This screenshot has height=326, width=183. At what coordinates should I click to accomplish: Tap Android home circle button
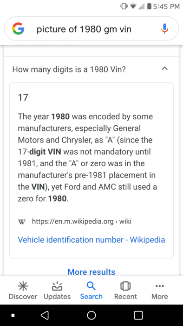click(91, 315)
